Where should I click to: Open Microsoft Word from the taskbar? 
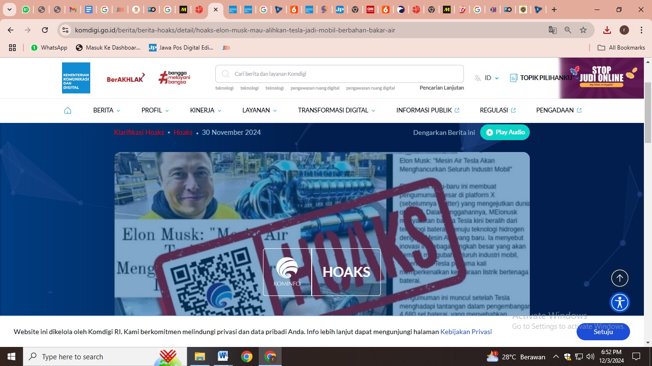pos(223,356)
